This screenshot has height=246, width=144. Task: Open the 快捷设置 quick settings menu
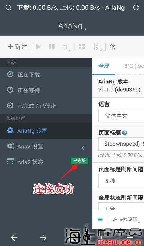coord(126,220)
